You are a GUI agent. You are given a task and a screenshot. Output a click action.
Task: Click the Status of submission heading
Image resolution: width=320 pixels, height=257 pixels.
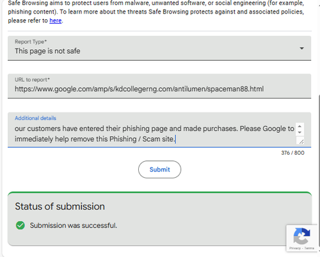click(x=60, y=206)
